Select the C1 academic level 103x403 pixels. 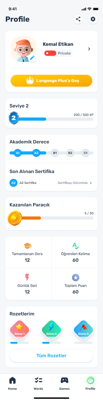[x=85, y=153]
